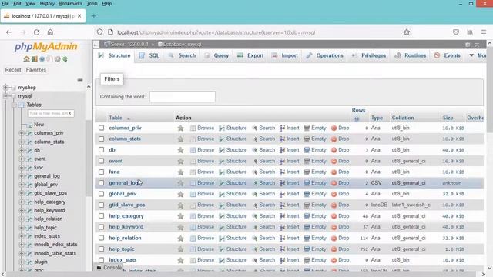Click Insert icon for help_relation row
The height and width of the screenshot is (277, 493).
click(x=283, y=239)
